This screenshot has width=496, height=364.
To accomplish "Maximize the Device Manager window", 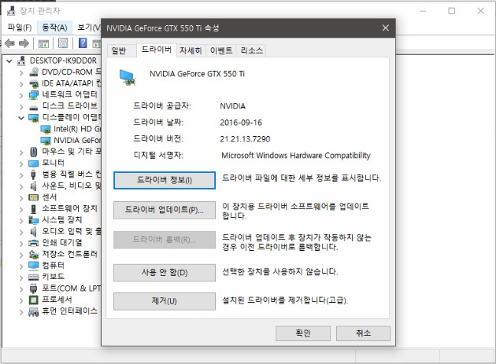I will [452, 11].
